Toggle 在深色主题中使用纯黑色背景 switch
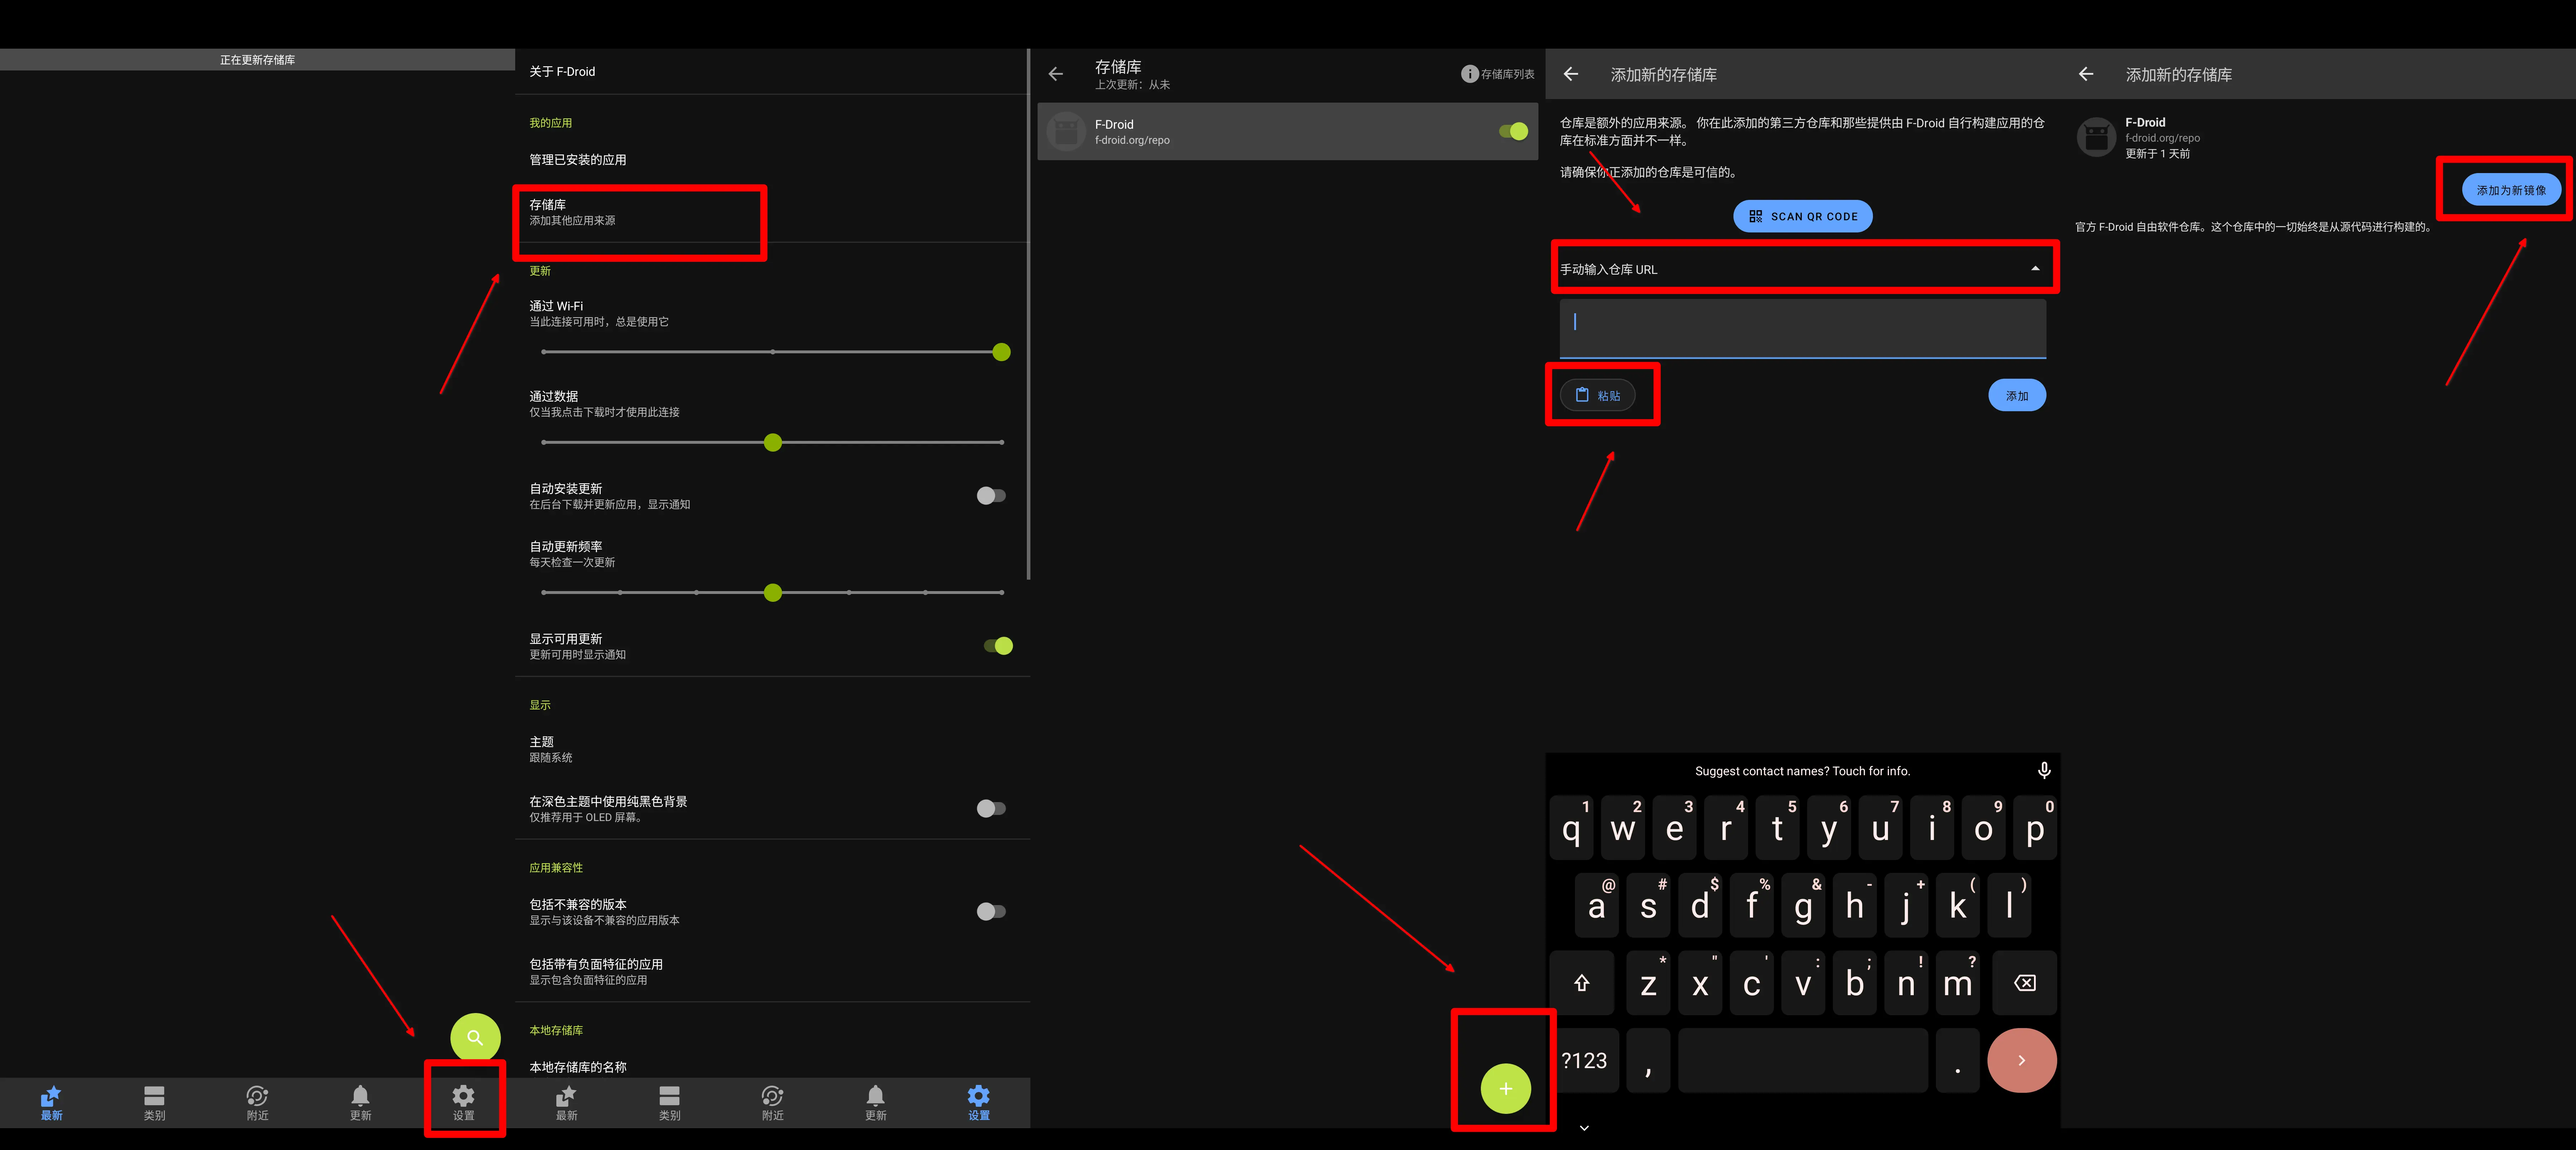Viewport: 2576px width, 1150px height. [x=991, y=808]
